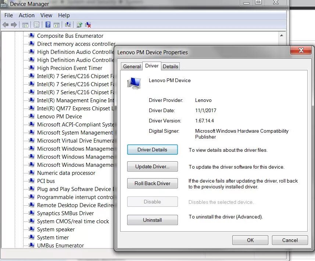Click the device list scrollbar up arrow
This screenshot has height=261, width=315.
282,36
